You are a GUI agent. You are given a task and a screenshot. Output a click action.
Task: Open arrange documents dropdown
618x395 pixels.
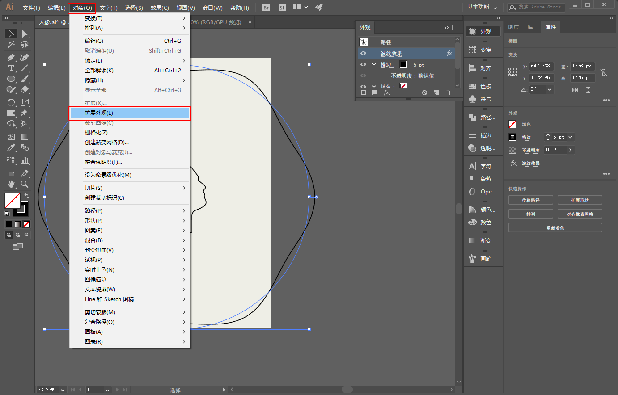300,7
